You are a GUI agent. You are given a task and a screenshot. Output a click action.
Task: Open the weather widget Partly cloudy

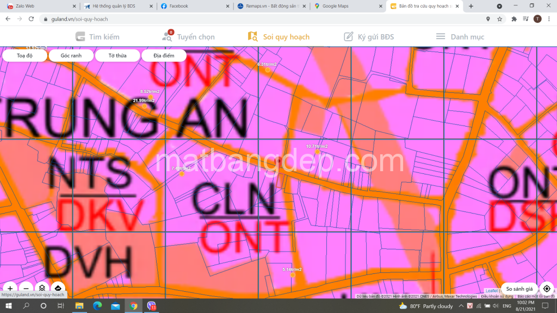coord(426,306)
